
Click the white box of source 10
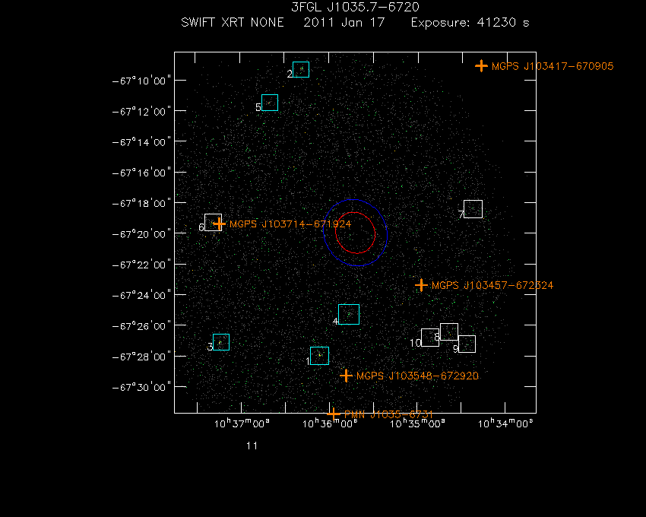pyautogui.click(x=430, y=338)
